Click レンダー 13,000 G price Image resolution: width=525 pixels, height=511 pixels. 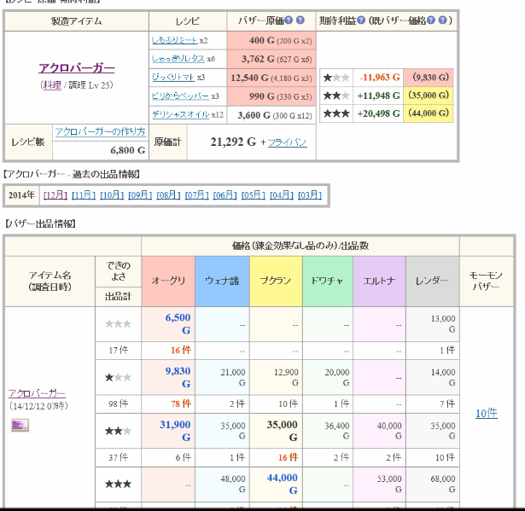click(443, 324)
